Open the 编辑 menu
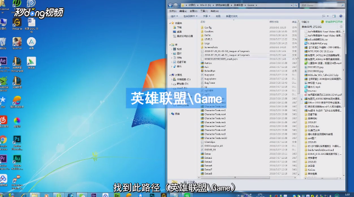 click(x=183, y=11)
